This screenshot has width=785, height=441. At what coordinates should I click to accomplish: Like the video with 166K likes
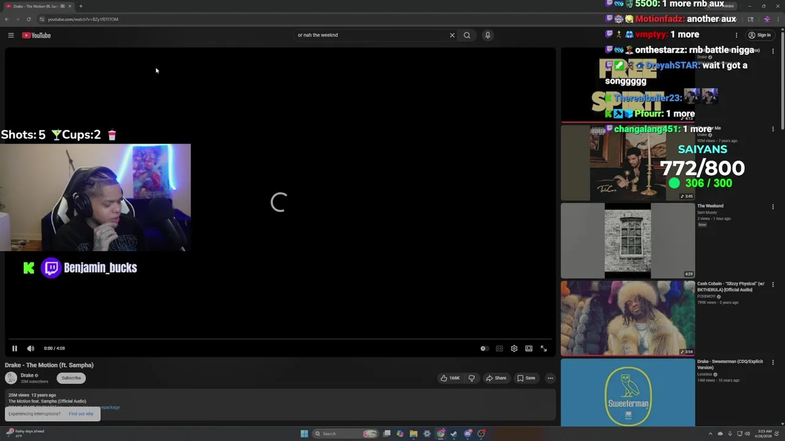click(x=450, y=378)
